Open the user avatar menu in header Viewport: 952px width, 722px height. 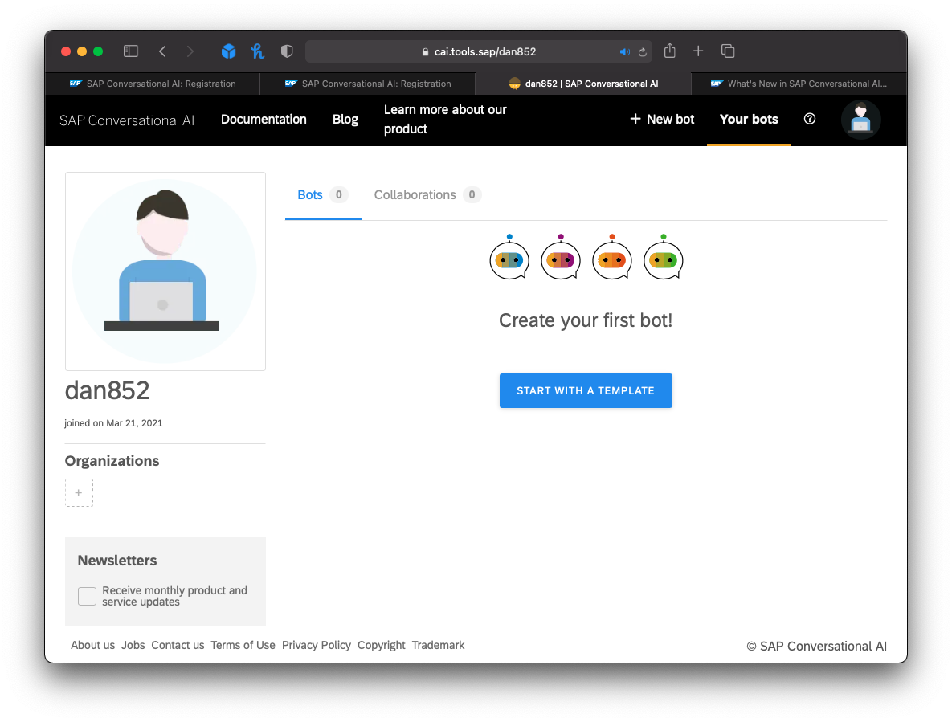click(x=860, y=120)
